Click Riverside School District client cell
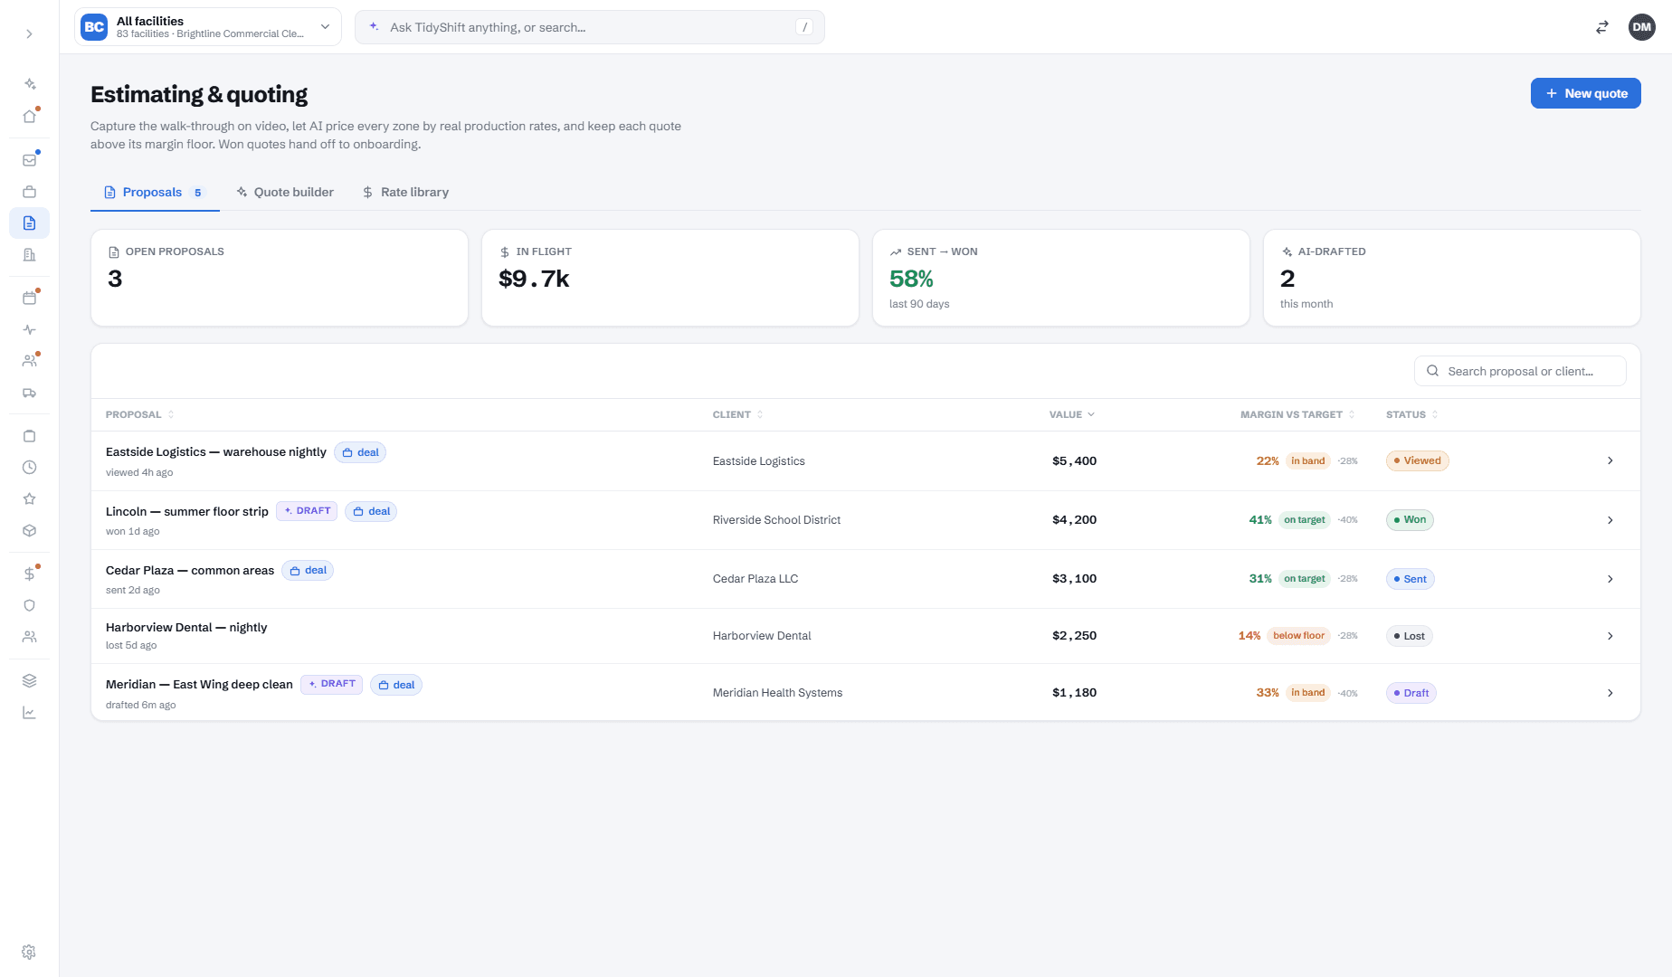Image resolution: width=1672 pixels, height=977 pixels. pos(776,519)
